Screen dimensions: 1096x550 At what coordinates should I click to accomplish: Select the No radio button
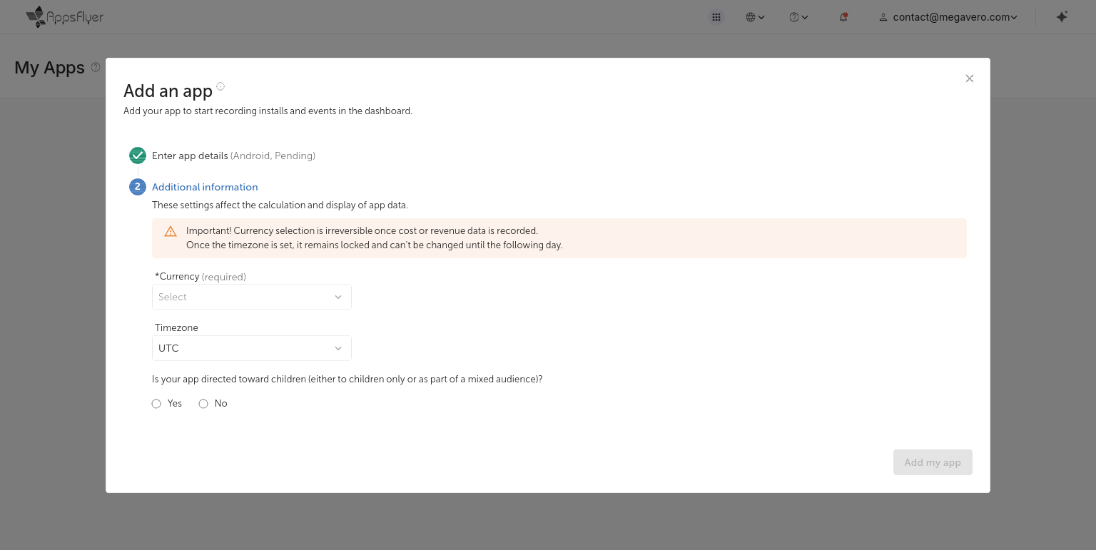click(x=203, y=404)
